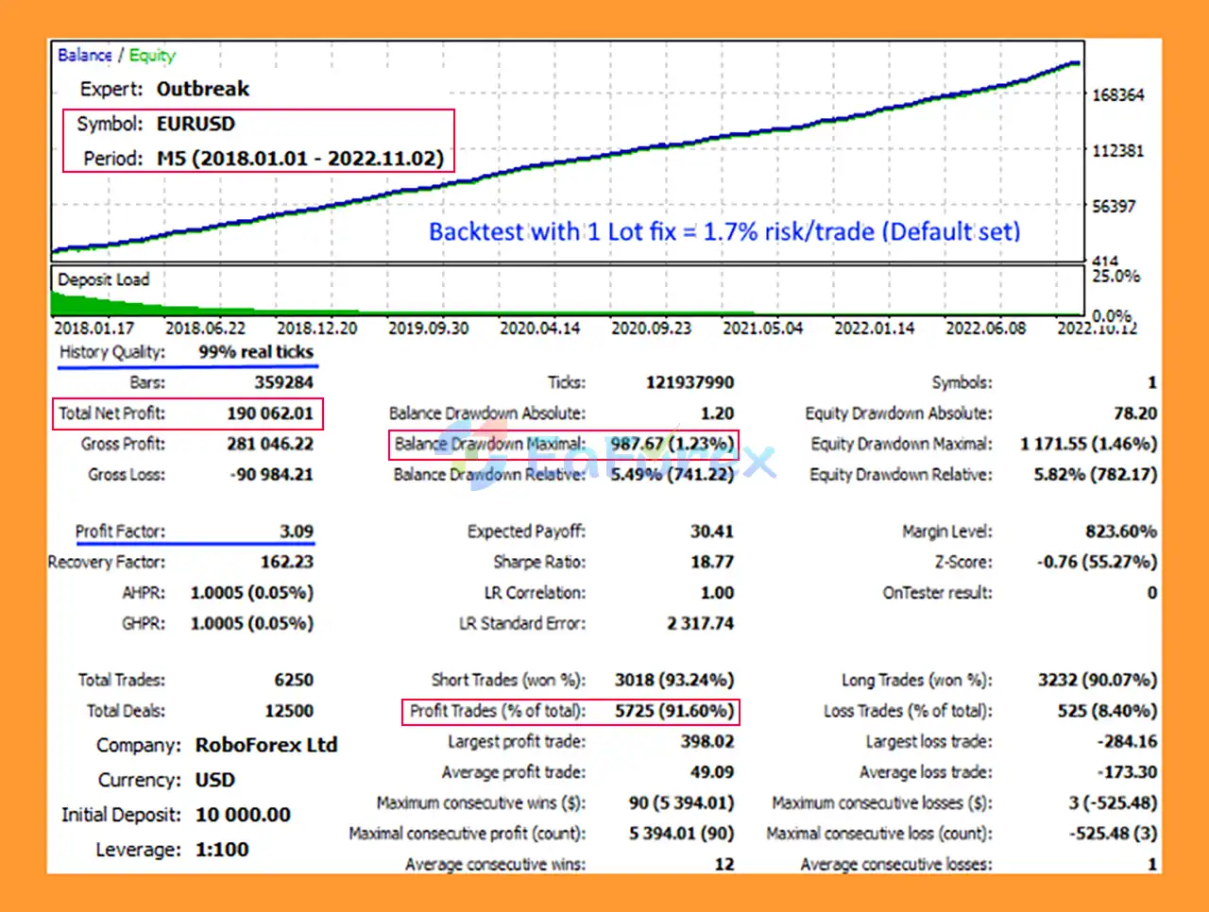
Task: Click the History Quality 99% real ticks value
Action: [255, 352]
